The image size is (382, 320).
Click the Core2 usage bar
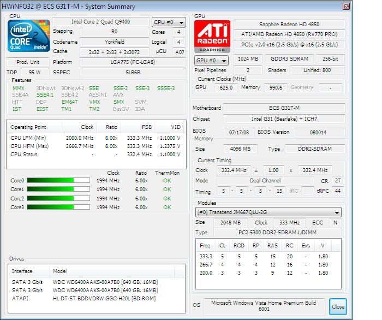(58, 198)
